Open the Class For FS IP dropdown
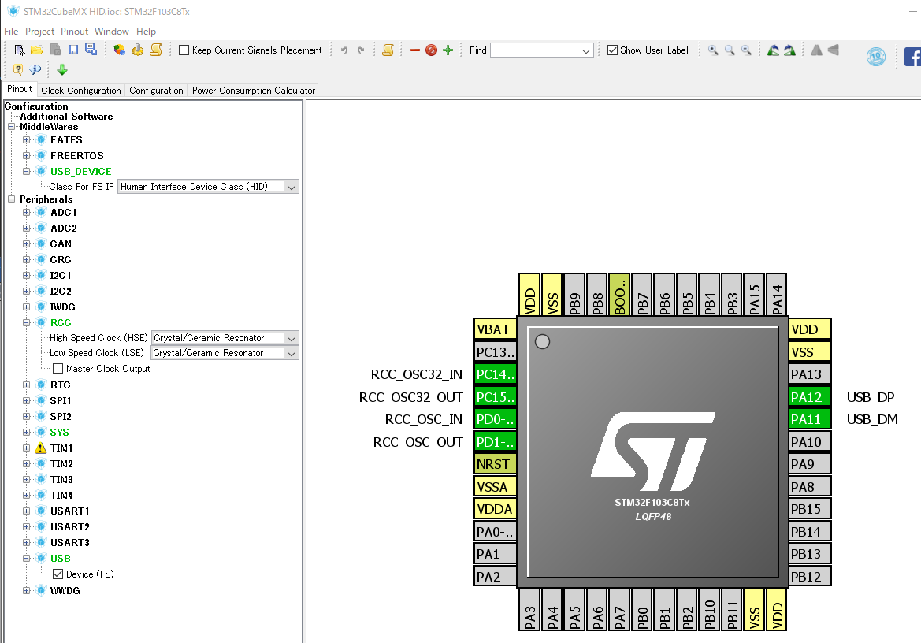921x643 pixels. (x=208, y=187)
